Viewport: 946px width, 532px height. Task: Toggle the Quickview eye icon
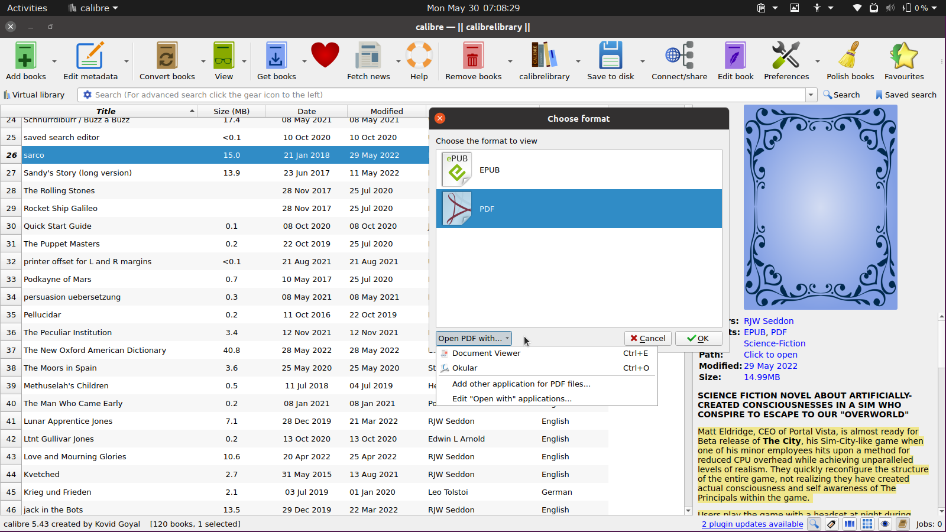click(x=885, y=524)
